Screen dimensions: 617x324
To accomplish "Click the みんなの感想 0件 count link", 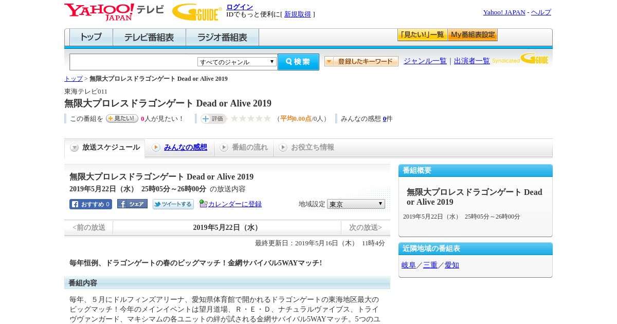I will click(x=385, y=119).
